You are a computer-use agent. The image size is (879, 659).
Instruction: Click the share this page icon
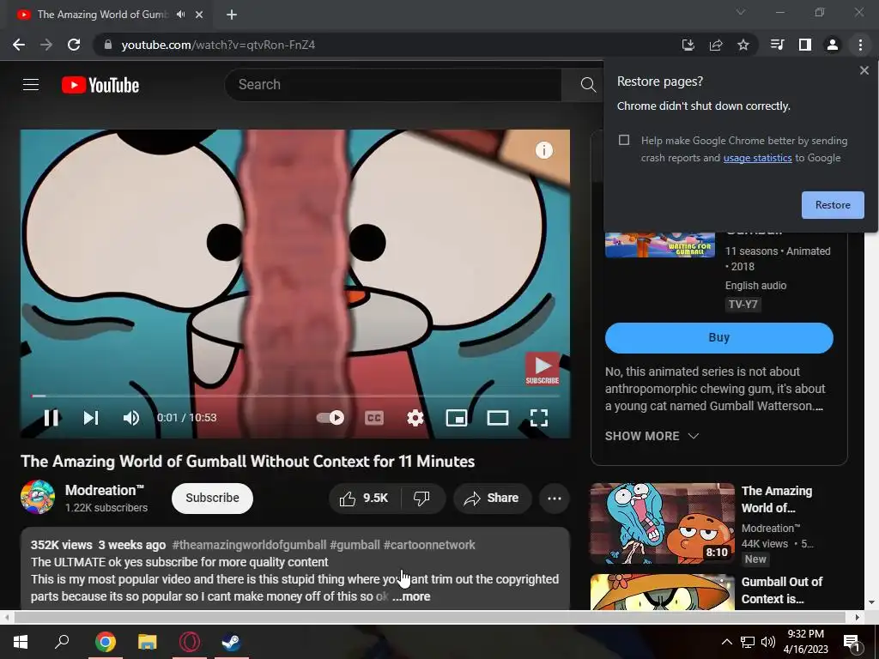coord(715,45)
